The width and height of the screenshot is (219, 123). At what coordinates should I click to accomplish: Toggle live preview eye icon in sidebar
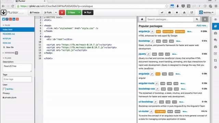pos(216,19)
